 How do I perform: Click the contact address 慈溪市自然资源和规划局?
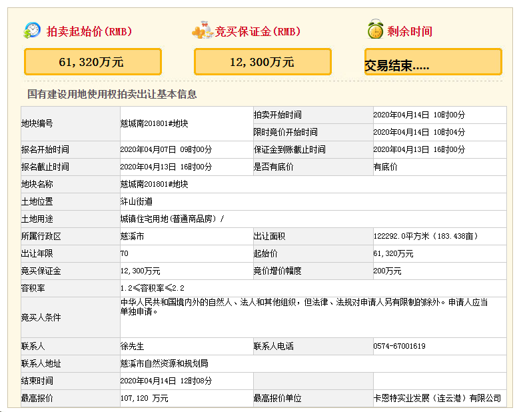164,363
